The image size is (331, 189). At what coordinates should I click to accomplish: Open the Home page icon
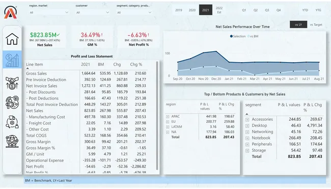tap(12, 39)
